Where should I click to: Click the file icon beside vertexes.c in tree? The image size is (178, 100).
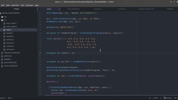[x=4, y=46]
